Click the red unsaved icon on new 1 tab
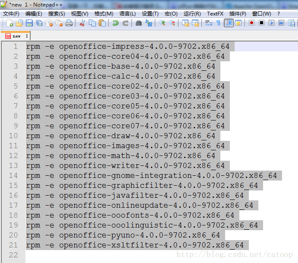The height and width of the screenshot is (263, 298). pyautogui.click(x=8, y=36)
